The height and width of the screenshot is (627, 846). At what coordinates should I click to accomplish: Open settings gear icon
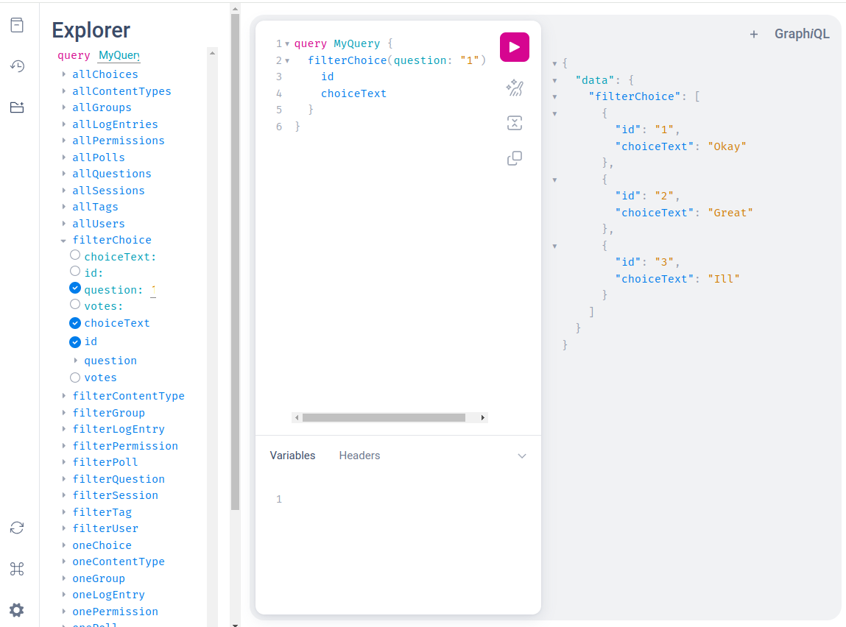click(x=17, y=610)
